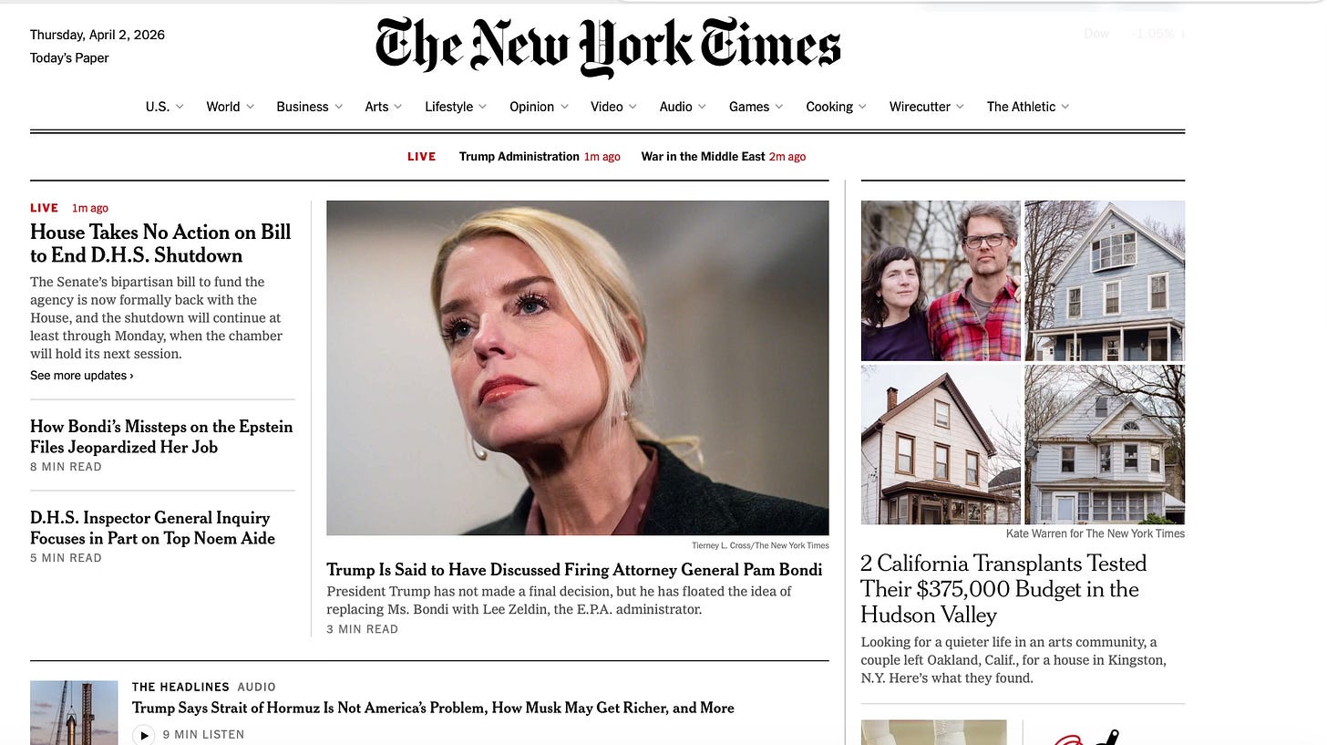Open the Opinion menu item
This screenshot has width=1327, height=745.
click(531, 107)
